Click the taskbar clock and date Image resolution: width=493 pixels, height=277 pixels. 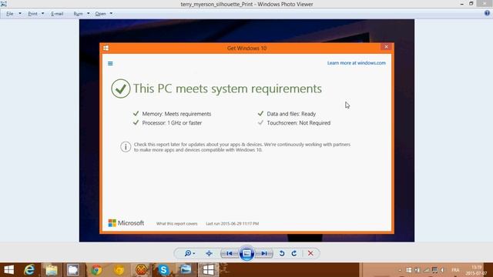476,270
